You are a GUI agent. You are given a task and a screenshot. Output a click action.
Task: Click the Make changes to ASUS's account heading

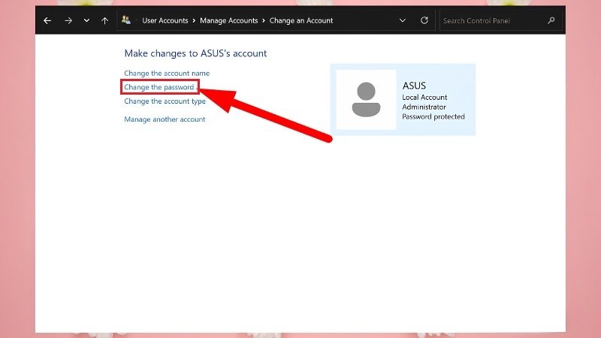195,53
